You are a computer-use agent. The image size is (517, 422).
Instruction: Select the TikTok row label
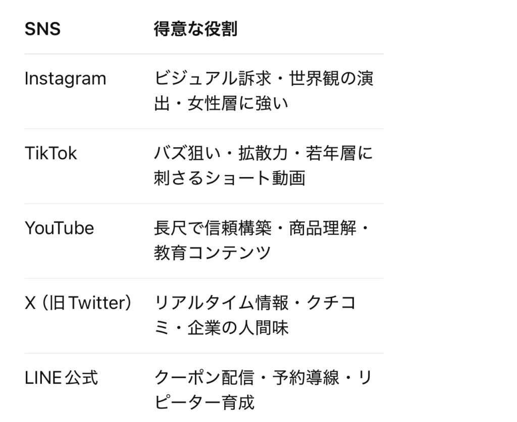click(x=50, y=153)
